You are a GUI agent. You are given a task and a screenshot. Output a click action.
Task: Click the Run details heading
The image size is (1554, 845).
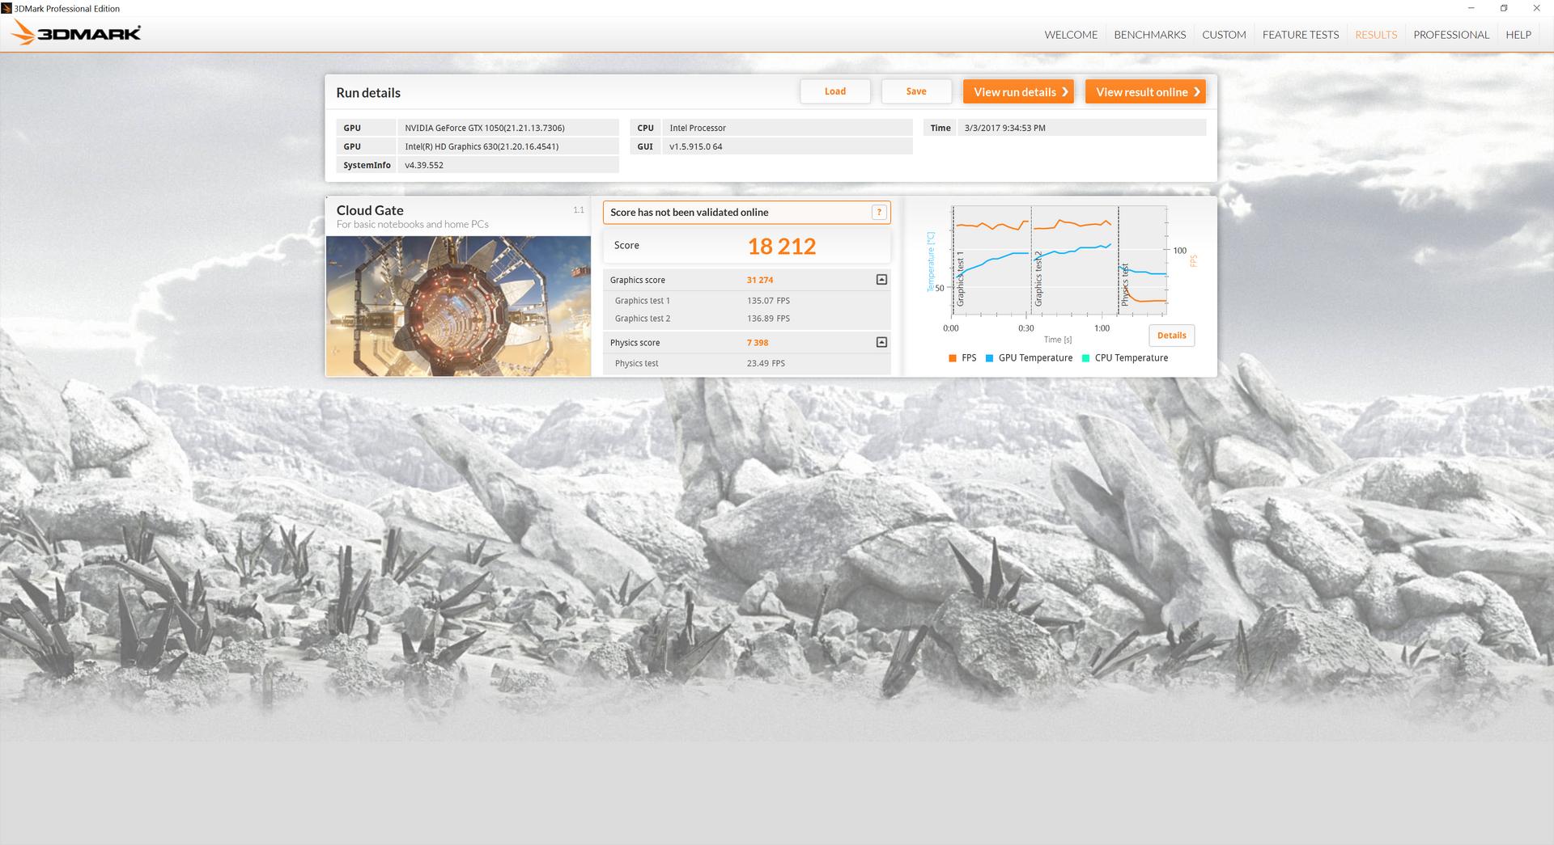click(x=368, y=93)
